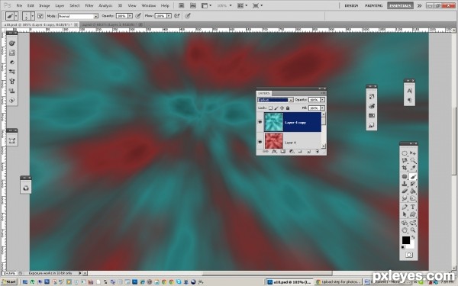
Task: Select the Quick Selection tool
Action: point(413,160)
